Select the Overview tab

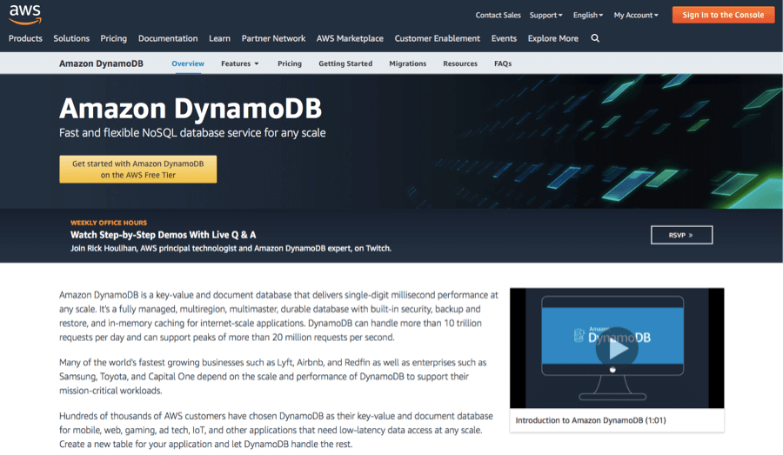click(188, 64)
